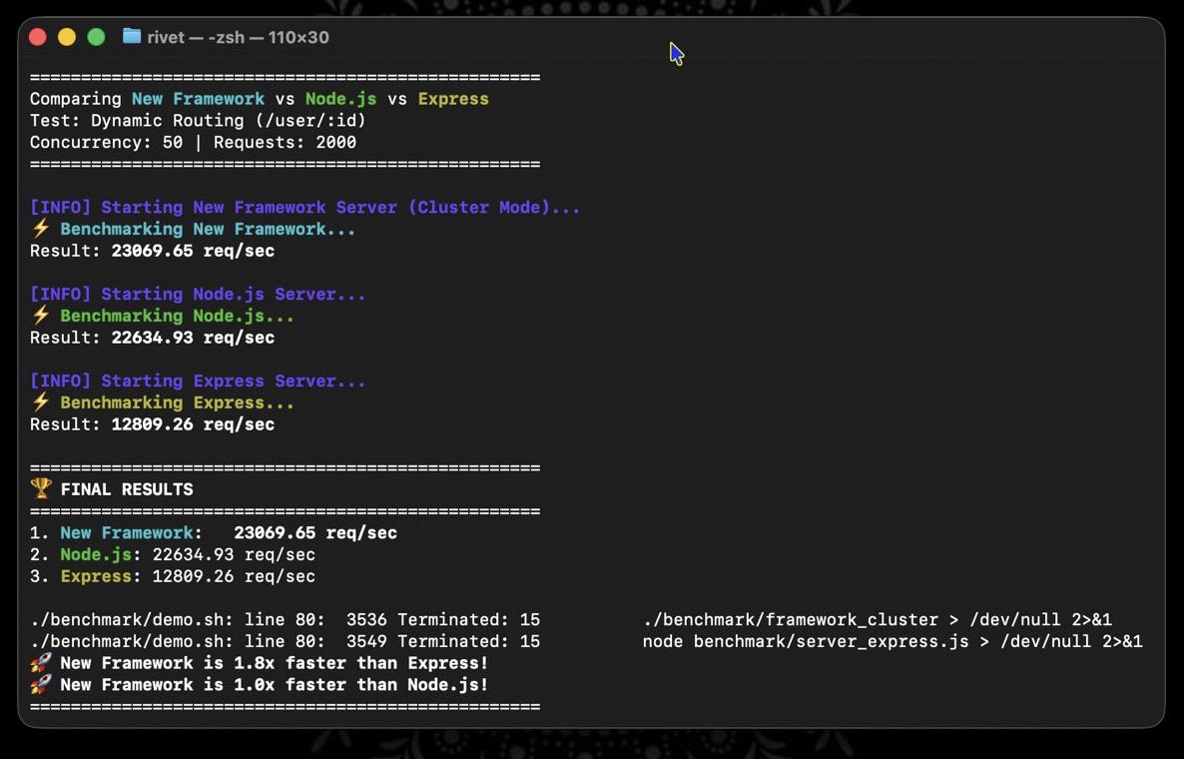1184x759 pixels.
Task: Click the text 'New Framework is 1.8x faster than Express!'
Action: point(275,663)
